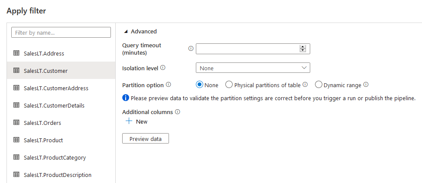Image resolution: width=422 pixels, height=183 pixels.
Task: Click table icon beside SalesLT.Orders
Action: 16,123
